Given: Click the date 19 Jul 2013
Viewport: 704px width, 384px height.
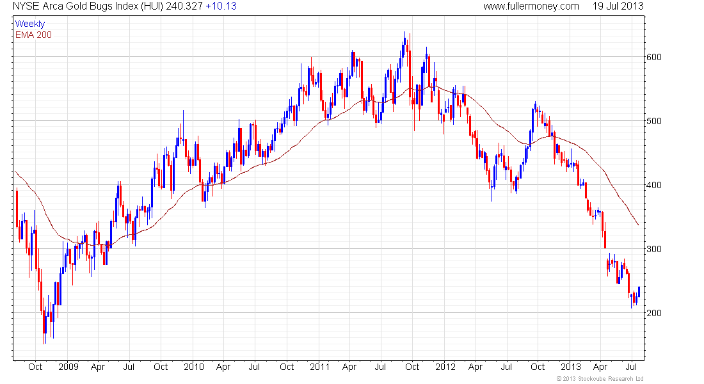Looking at the screenshot, I should [x=618, y=6].
